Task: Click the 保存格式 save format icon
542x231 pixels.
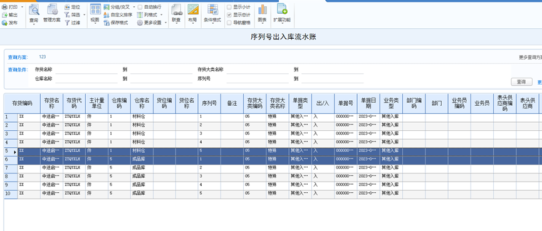Action: click(107, 23)
